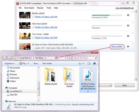139x112 pixels.
Task: Click the change view icon in Explorer
Action: point(80,64)
